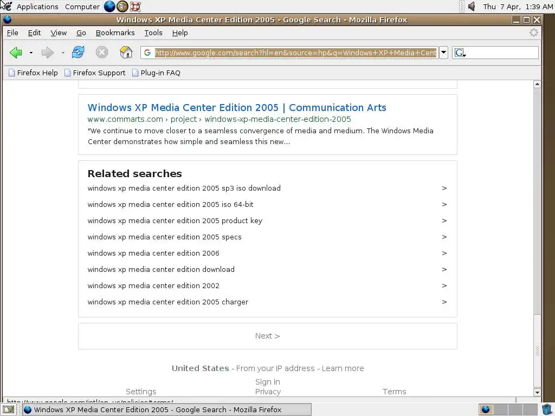Select Firefox window in bottom taskbar
The height and width of the screenshot is (416, 555).
(x=167, y=409)
